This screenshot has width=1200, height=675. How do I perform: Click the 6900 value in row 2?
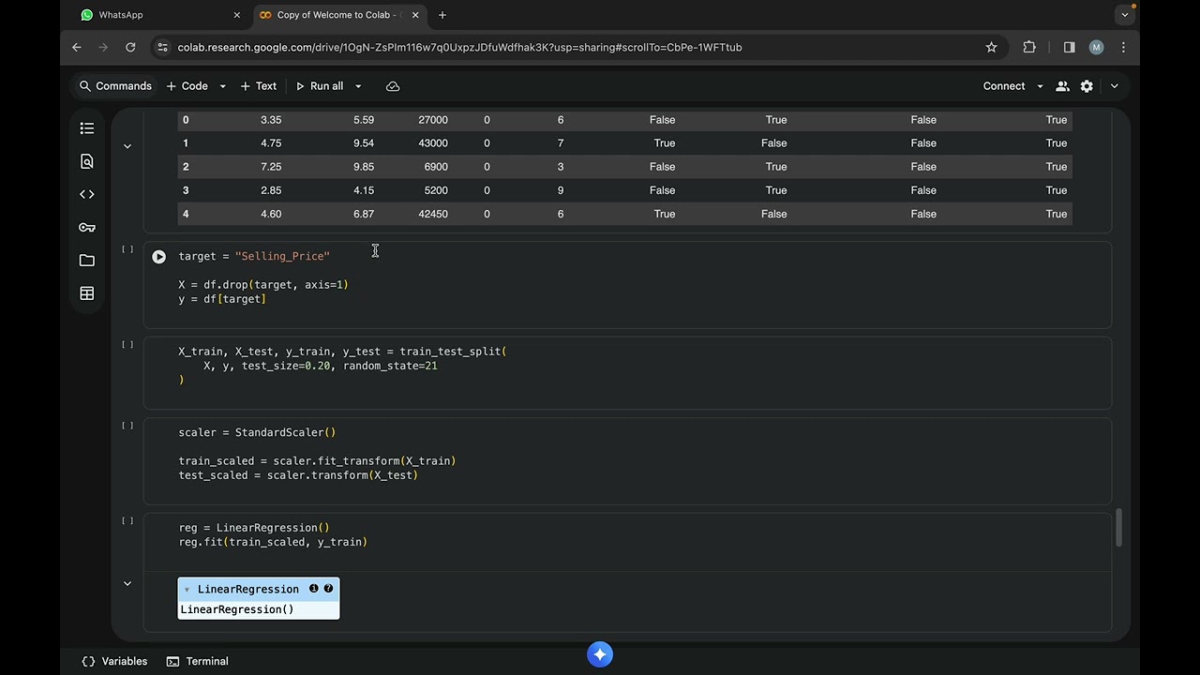435,167
